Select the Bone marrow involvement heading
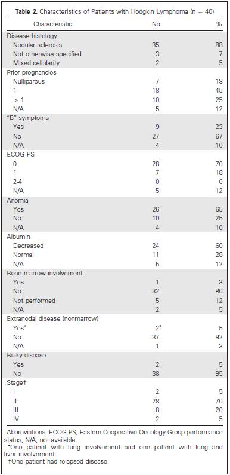Image resolution: width=230 pixels, height=475 pixels. pyautogui.click(x=45, y=273)
